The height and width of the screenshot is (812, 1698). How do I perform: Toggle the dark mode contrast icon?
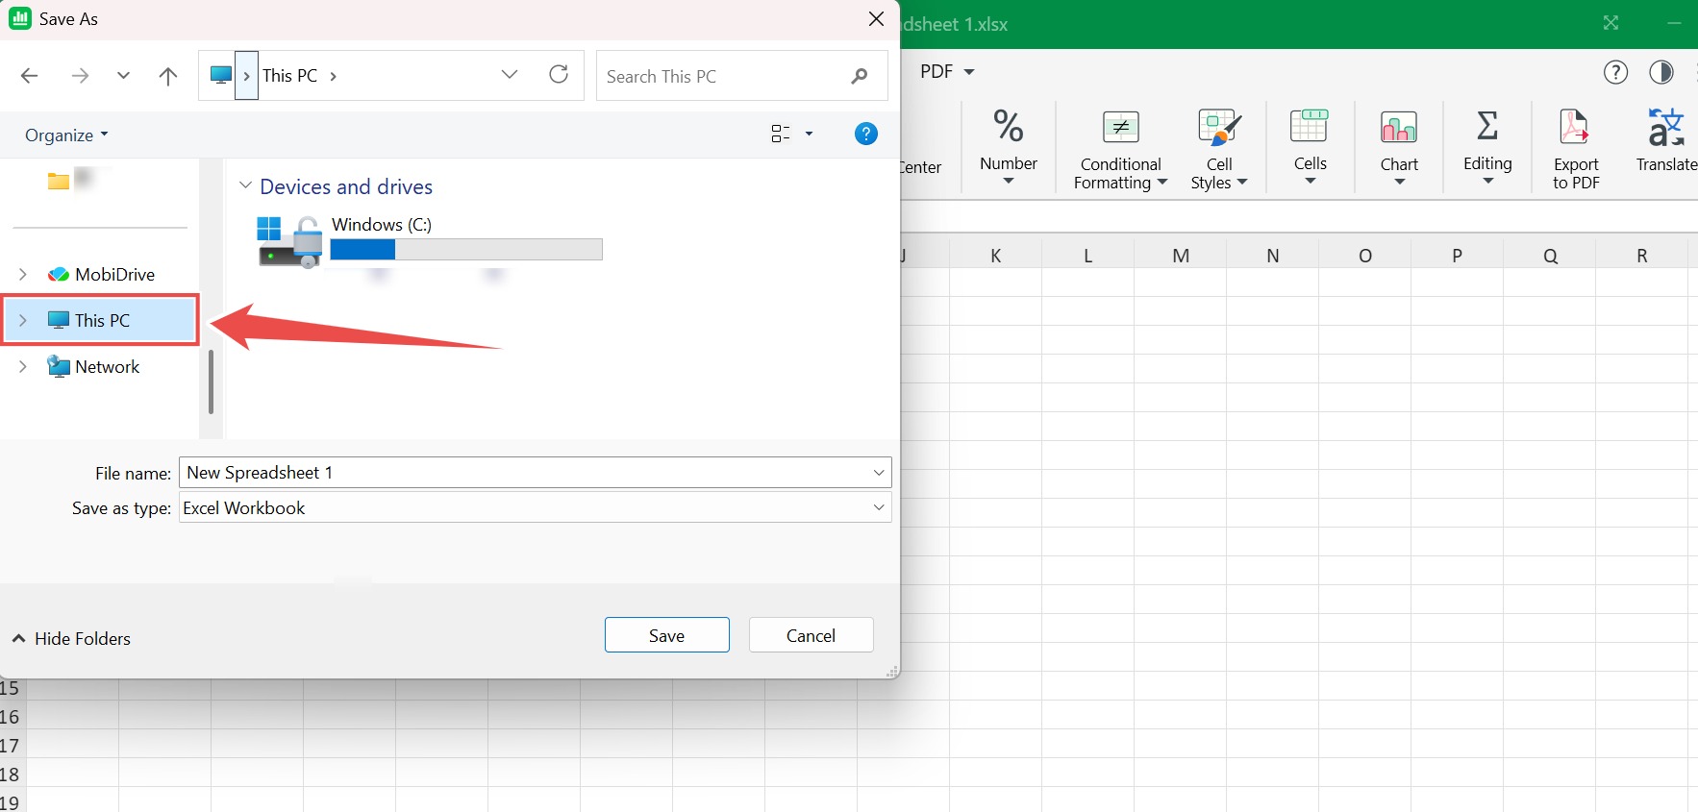(x=1661, y=72)
